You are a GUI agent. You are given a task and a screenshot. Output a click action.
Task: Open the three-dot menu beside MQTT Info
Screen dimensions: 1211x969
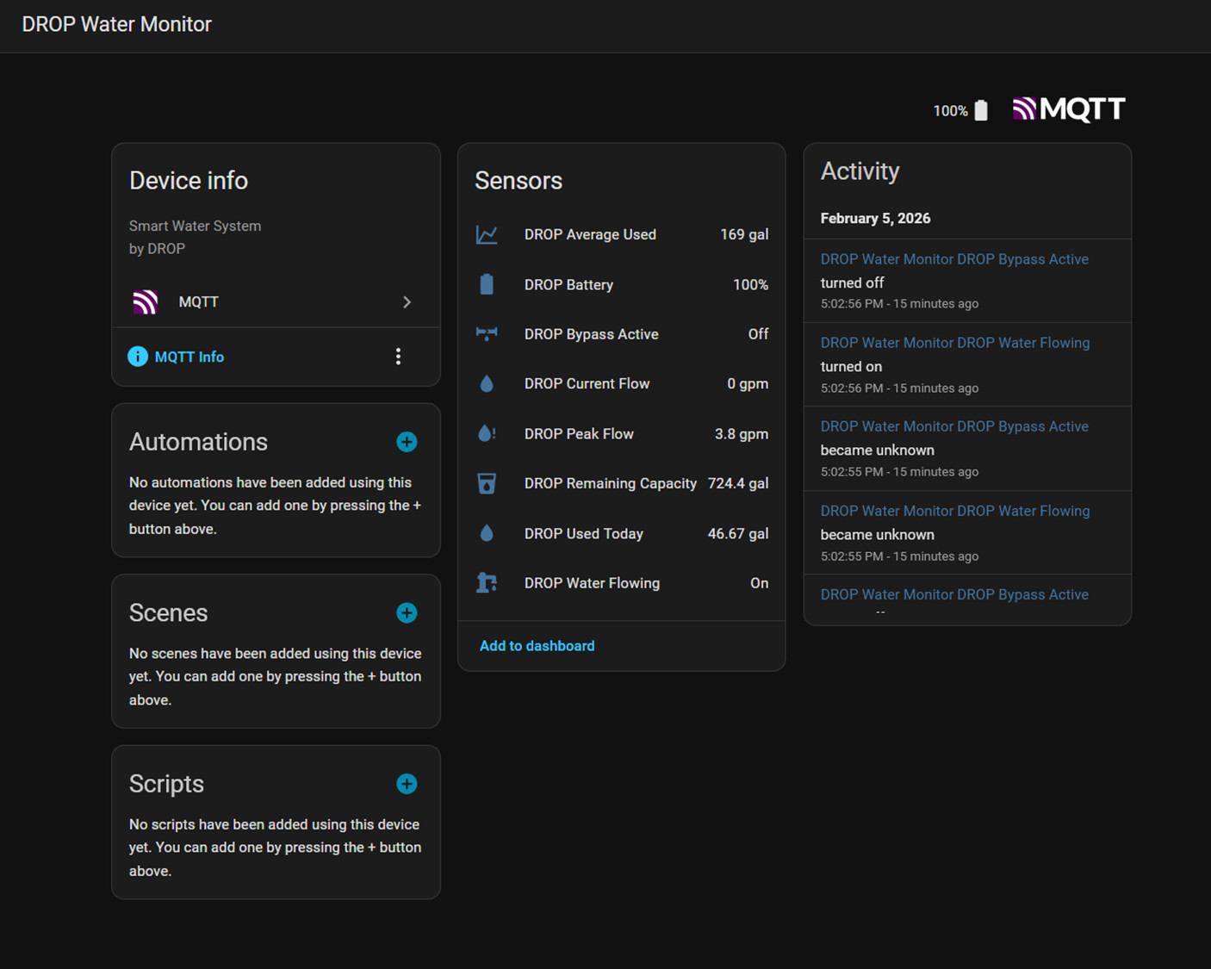click(398, 357)
